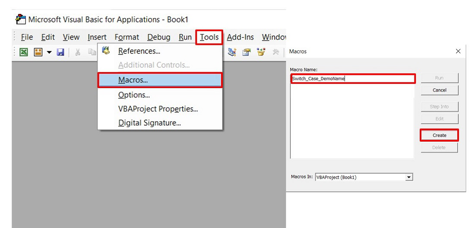Screen dimensions: 475x228
Task: Close the Macros dialog
Action: coord(458,51)
